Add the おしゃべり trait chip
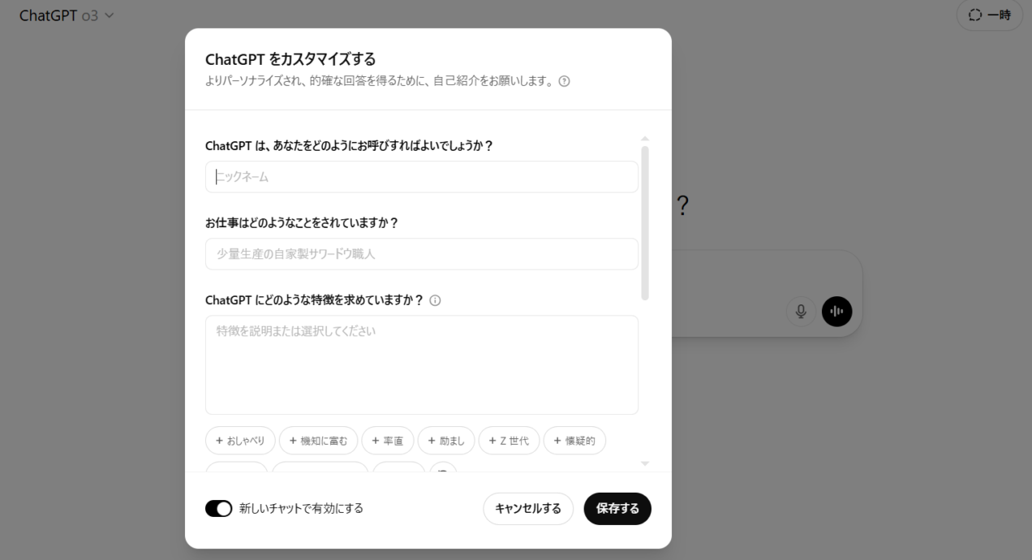The width and height of the screenshot is (1032, 560). (x=240, y=441)
